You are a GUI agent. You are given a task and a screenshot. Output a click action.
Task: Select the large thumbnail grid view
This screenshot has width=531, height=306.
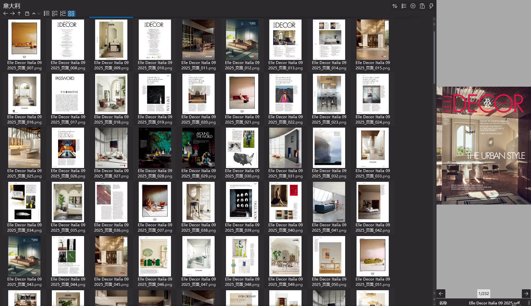(x=71, y=14)
